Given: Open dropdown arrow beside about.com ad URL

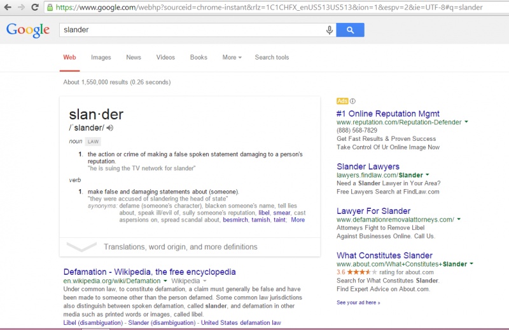Looking at the screenshot, I should coord(471,263).
